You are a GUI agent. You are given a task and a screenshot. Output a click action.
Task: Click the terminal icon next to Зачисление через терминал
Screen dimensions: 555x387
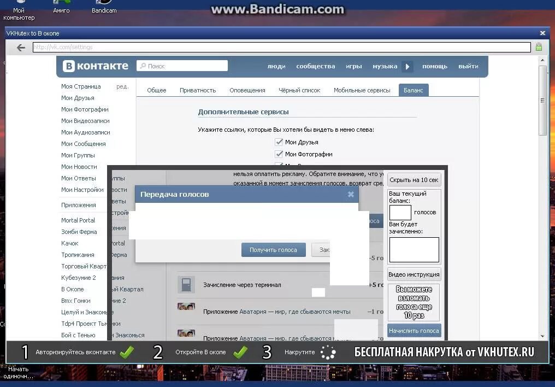186,285
